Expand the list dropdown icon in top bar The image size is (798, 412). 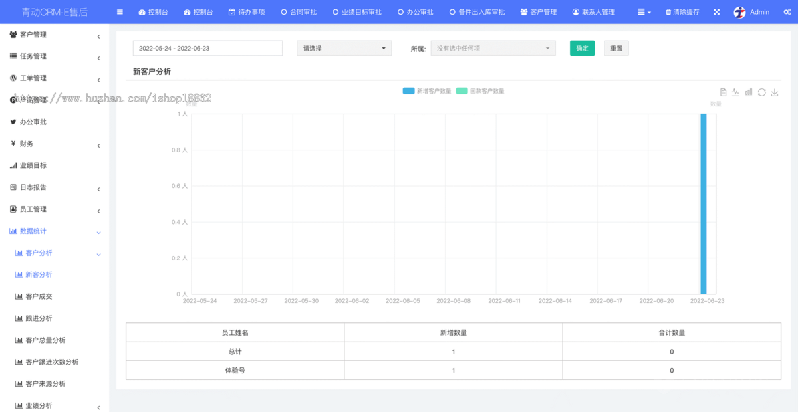[x=644, y=12]
